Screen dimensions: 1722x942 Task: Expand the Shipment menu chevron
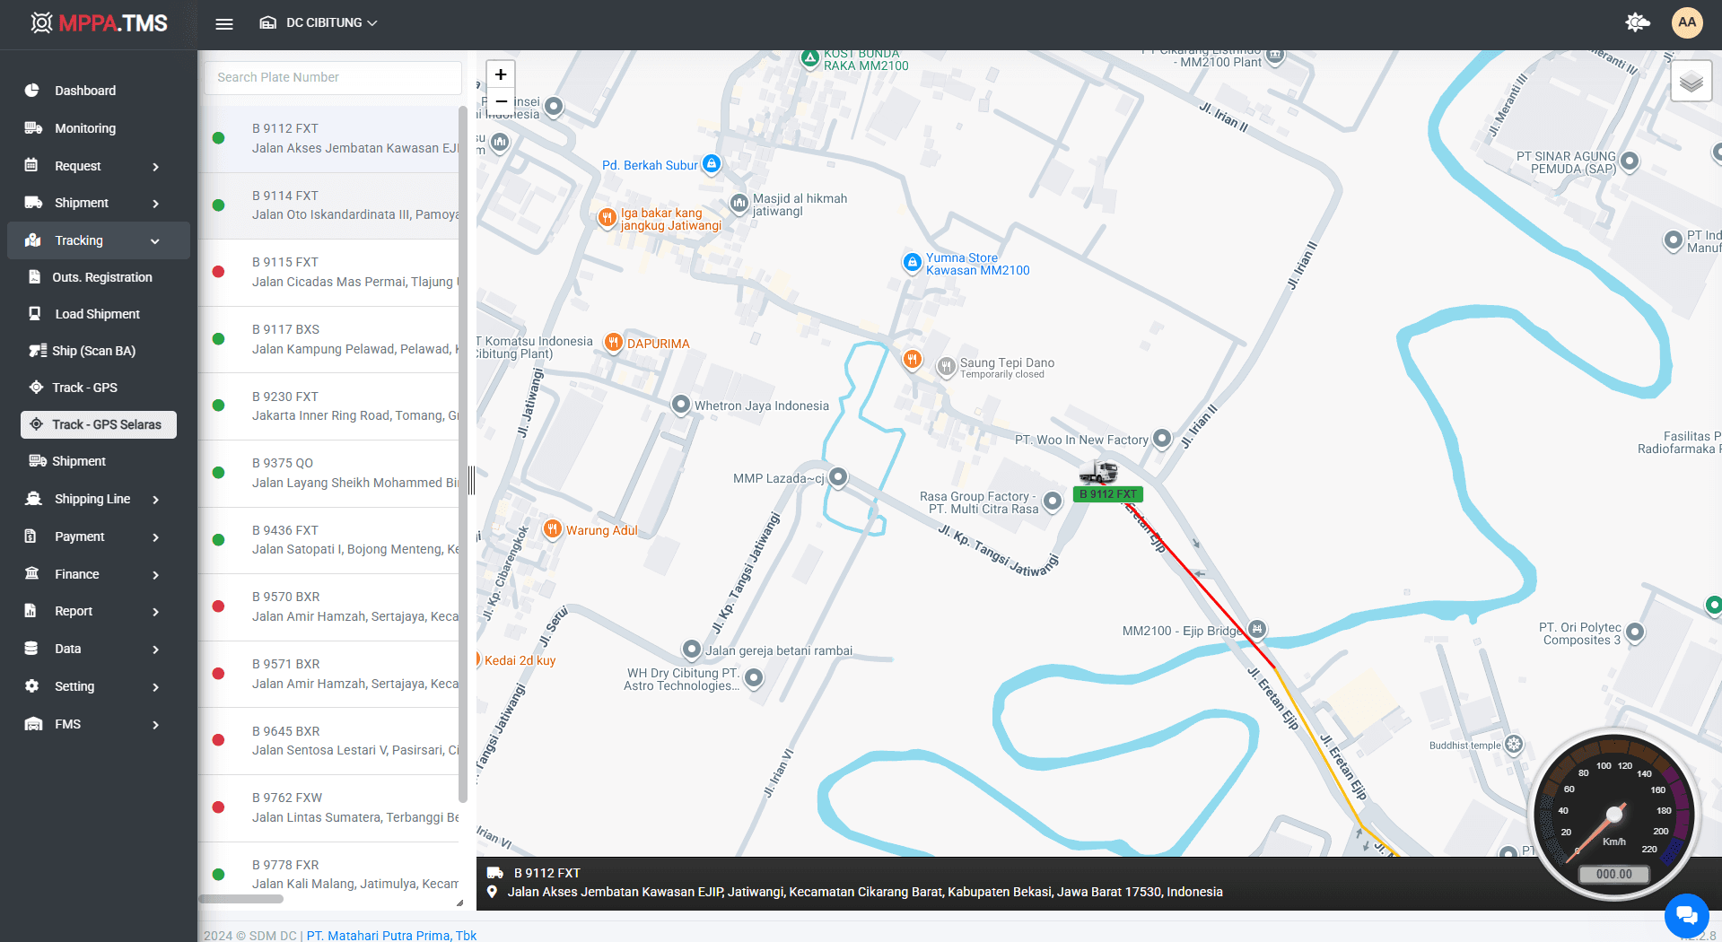[x=156, y=204]
